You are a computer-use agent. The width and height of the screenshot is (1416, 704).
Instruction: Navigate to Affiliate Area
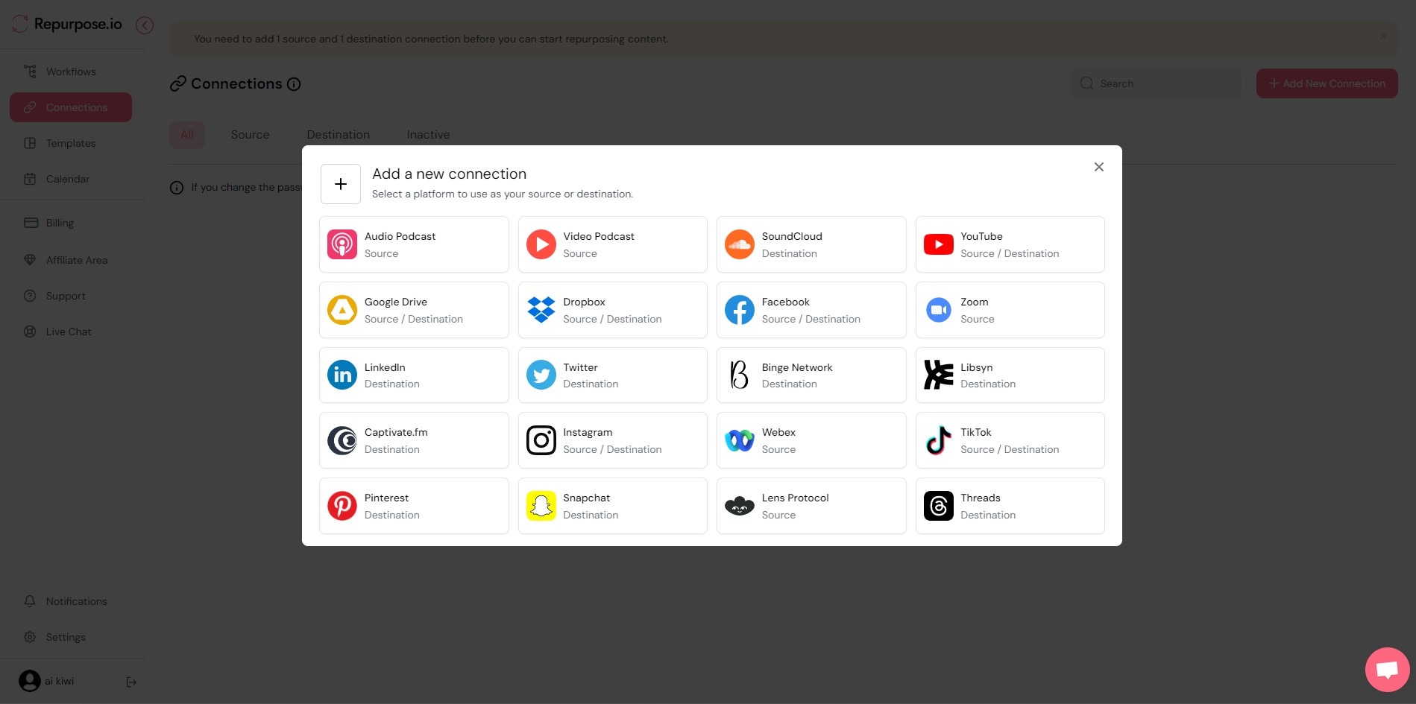point(71,260)
